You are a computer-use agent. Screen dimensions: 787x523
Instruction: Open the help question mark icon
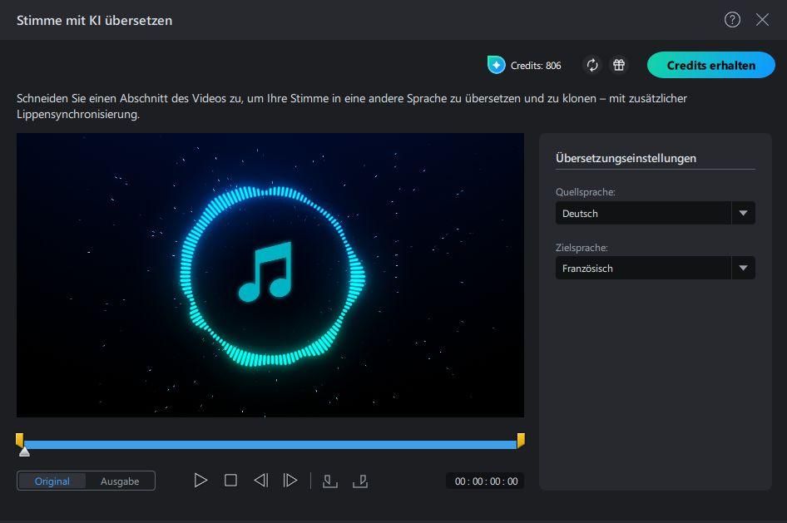[x=732, y=20]
